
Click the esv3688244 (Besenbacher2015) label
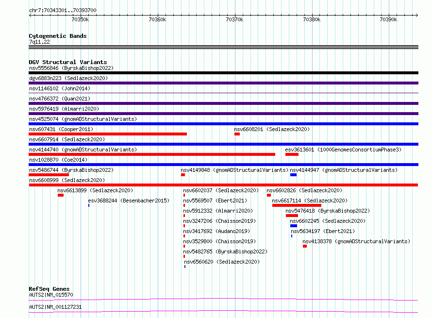pyautogui.click(x=129, y=201)
